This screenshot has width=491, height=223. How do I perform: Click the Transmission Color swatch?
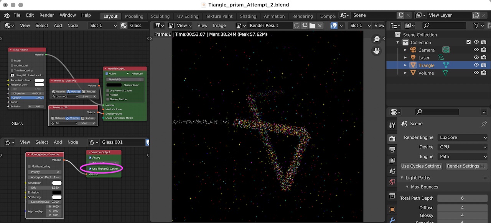(39, 80)
